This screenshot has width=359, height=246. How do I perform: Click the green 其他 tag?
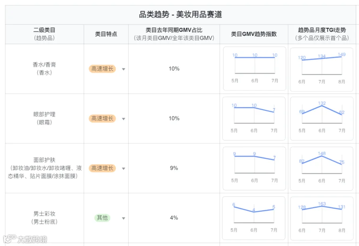click(102, 218)
